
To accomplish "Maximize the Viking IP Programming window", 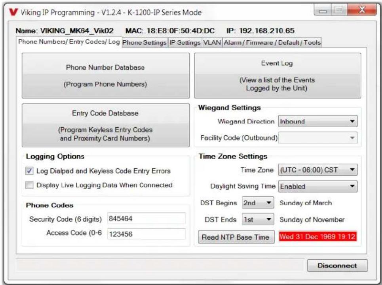I will [x=339, y=10].
